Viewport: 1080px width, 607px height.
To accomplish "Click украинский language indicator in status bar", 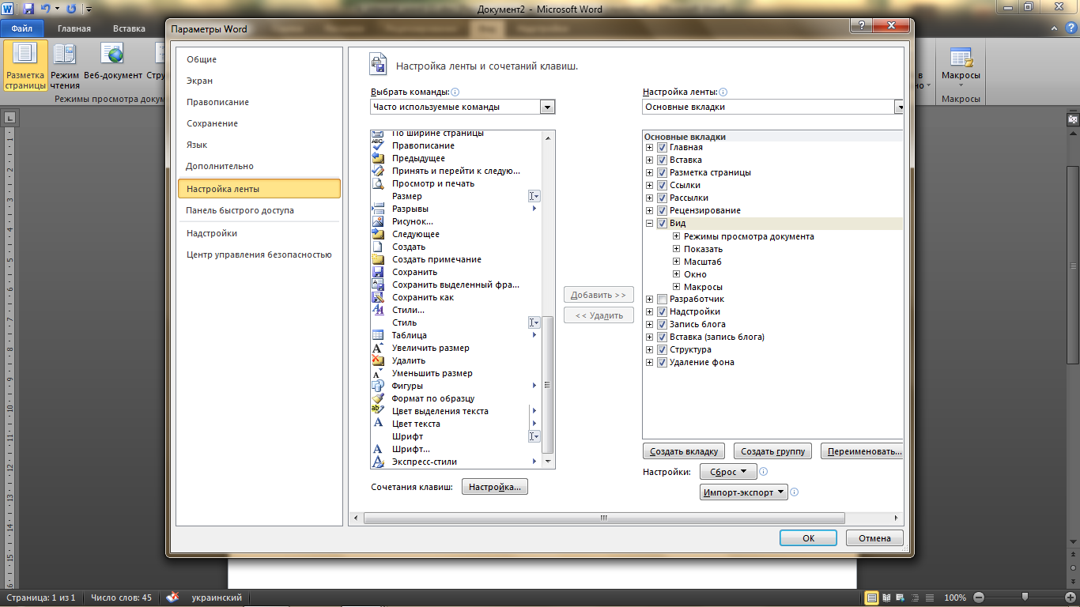I will tap(217, 598).
